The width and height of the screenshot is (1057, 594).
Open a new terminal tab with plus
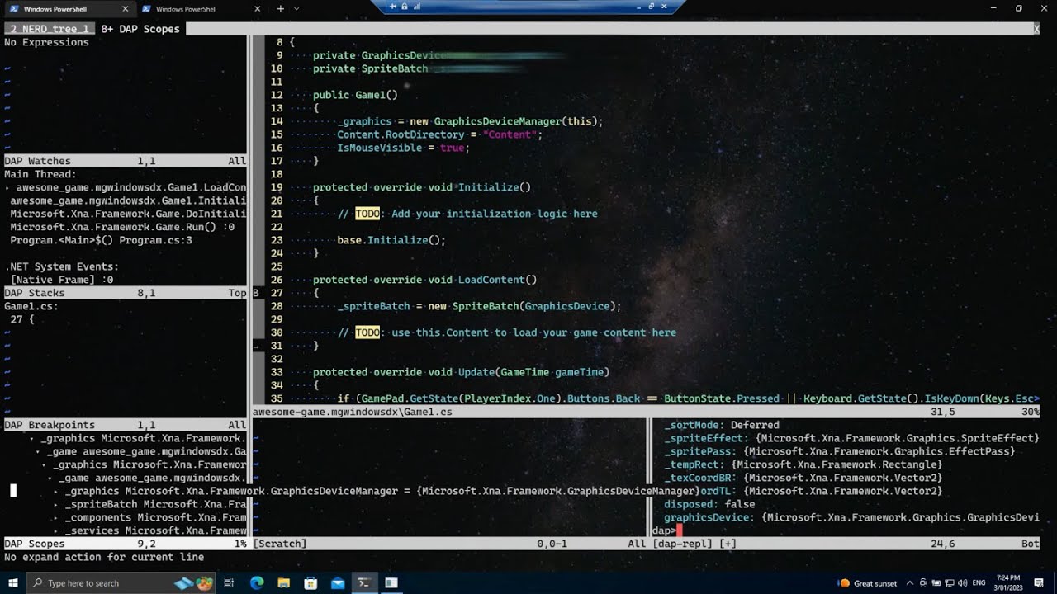[x=280, y=9]
